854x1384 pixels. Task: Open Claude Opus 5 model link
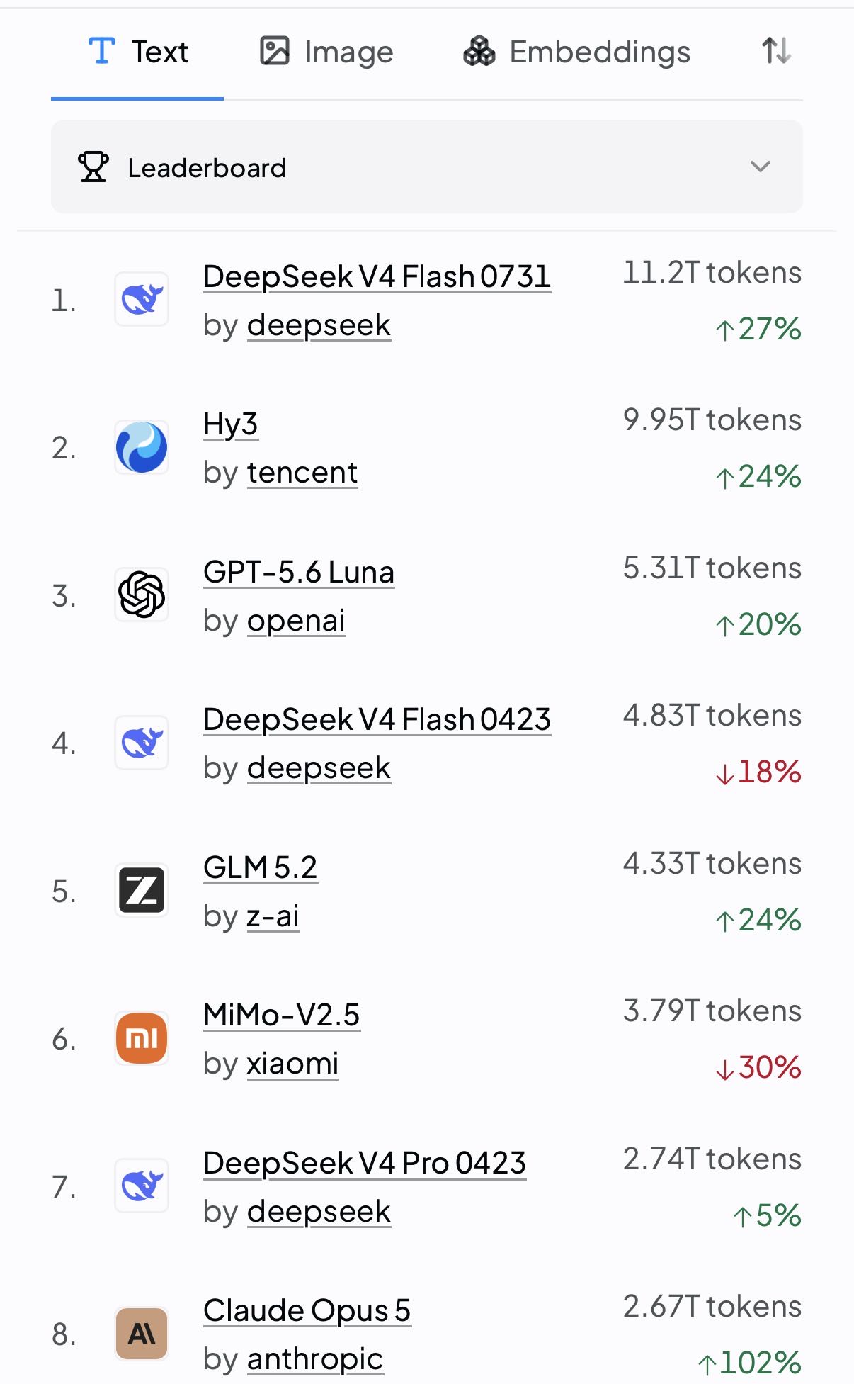[x=307, y=1310]
